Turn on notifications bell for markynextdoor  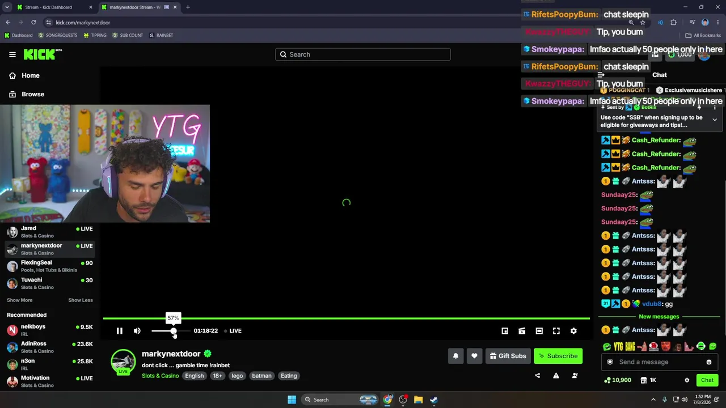pyautogui.click(x=455, y=356)
